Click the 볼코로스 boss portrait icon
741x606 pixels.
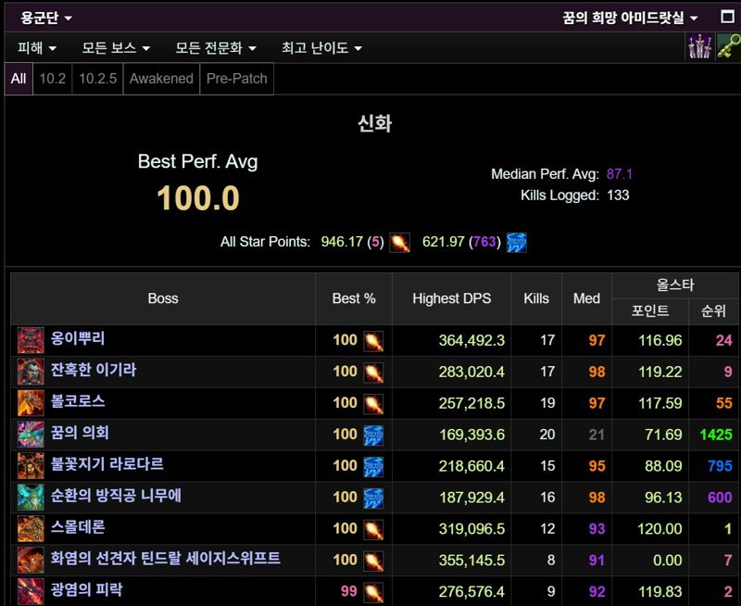click(x=31, y=403)
